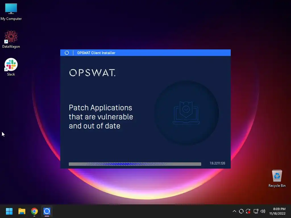Viewport: 291px width, 218px height.
Task: Click the OPSWAT Client Installer title text
Action: (96, 53)
